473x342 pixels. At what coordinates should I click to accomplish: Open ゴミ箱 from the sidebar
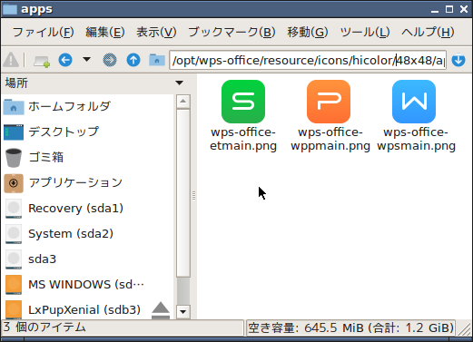point(88,157)
